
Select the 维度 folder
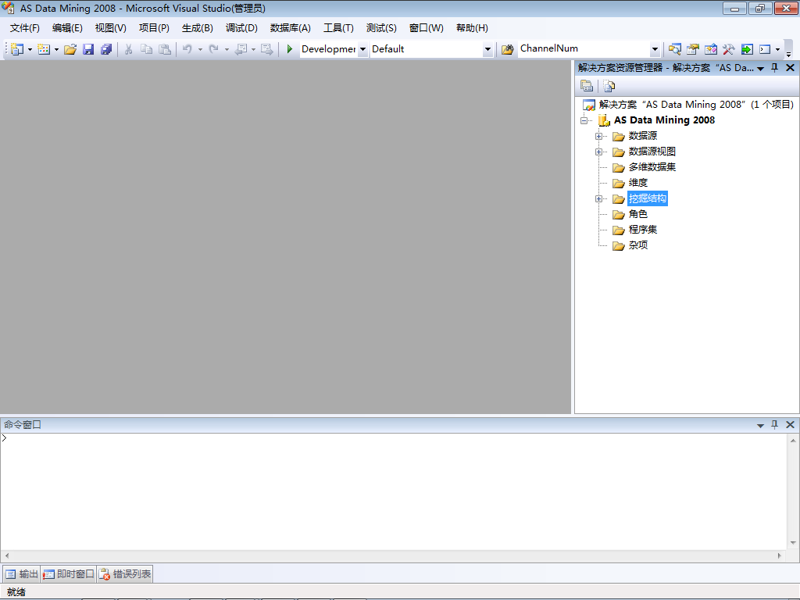[637, 183]
